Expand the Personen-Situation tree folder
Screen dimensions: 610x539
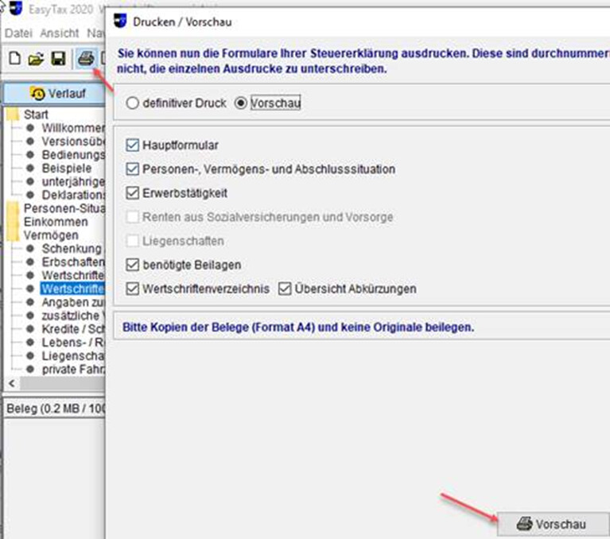(13, 208)
